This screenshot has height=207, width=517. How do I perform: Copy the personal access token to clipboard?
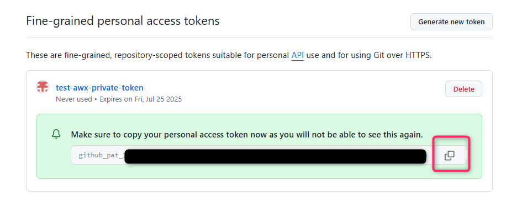[450, 155]
